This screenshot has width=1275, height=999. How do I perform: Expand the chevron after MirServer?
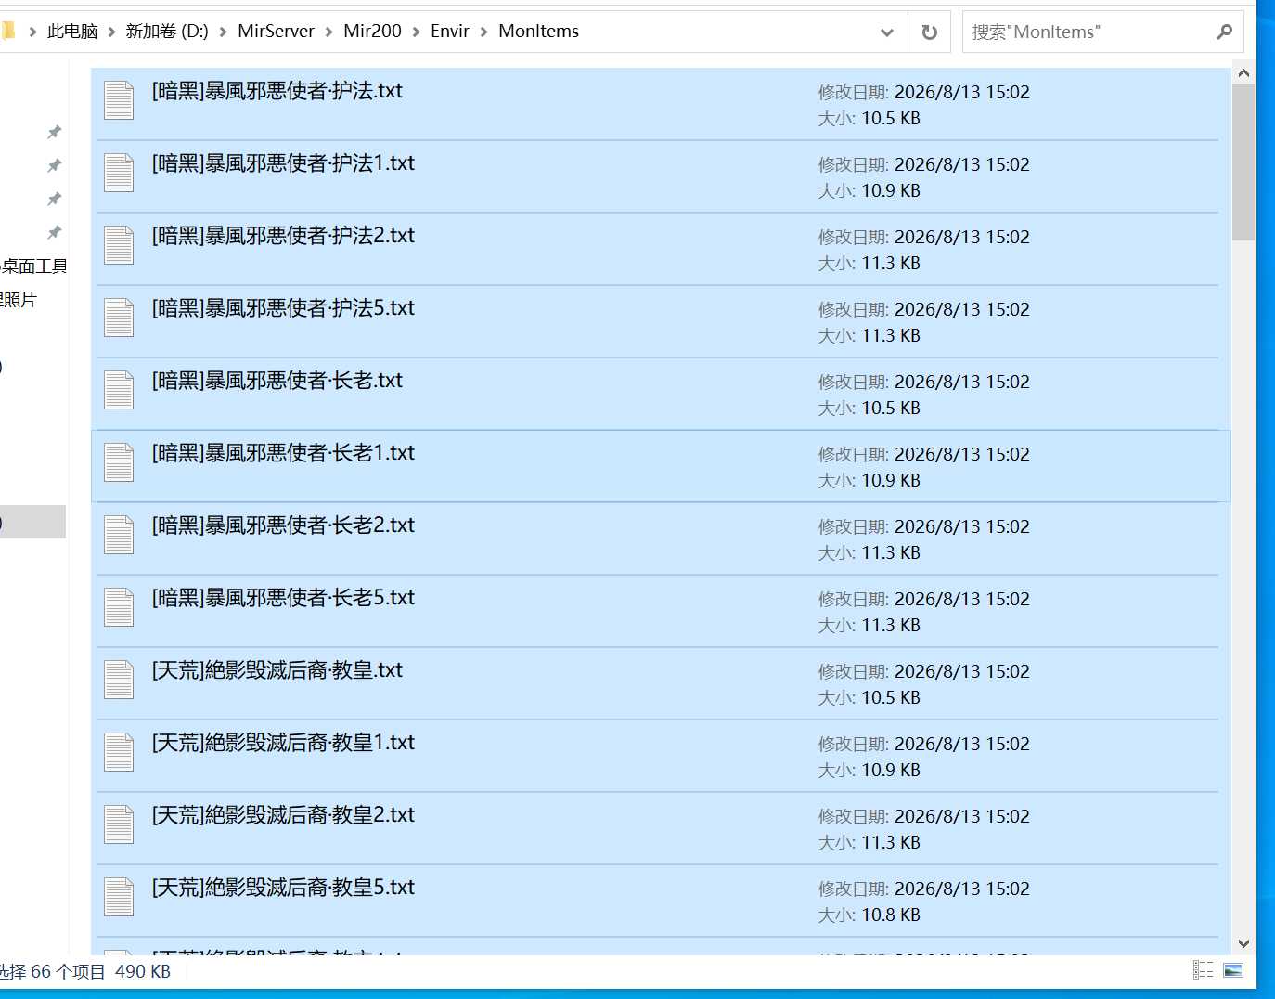pyautogui.click(x=329, y=32)
